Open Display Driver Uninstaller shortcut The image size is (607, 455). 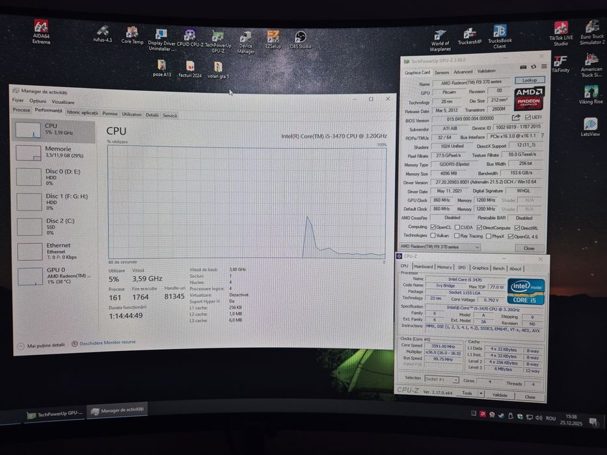tap(161, 40)
